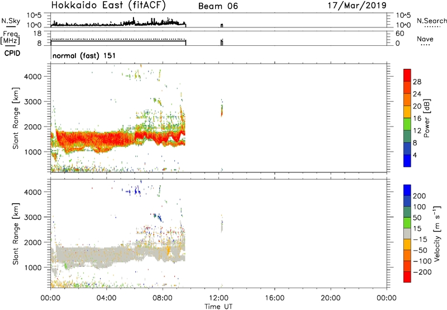
Task: Click the gray swatch of Velocity colorbar
Action: coord(407,233)
